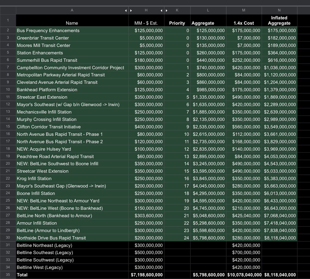Expand hidden columns after column A
310x279 pixels.
pos(126,11)
